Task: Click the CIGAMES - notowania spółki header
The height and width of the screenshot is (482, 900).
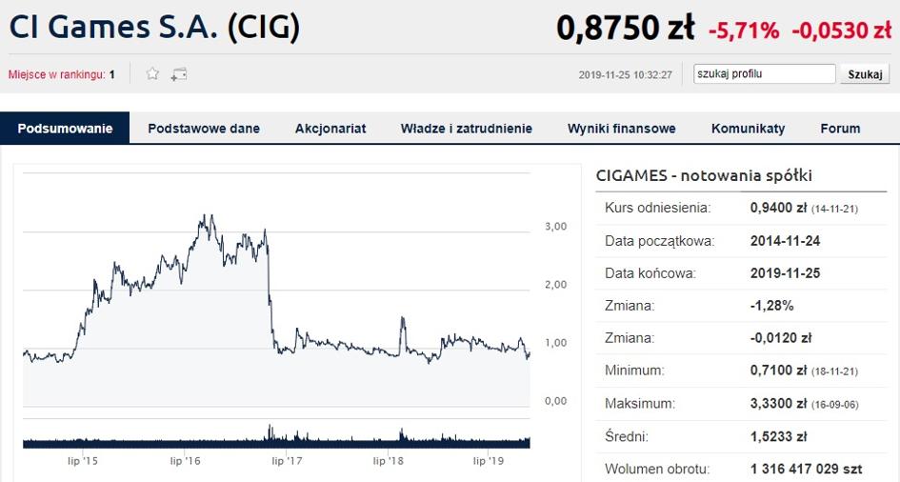Action: (704, 175)
